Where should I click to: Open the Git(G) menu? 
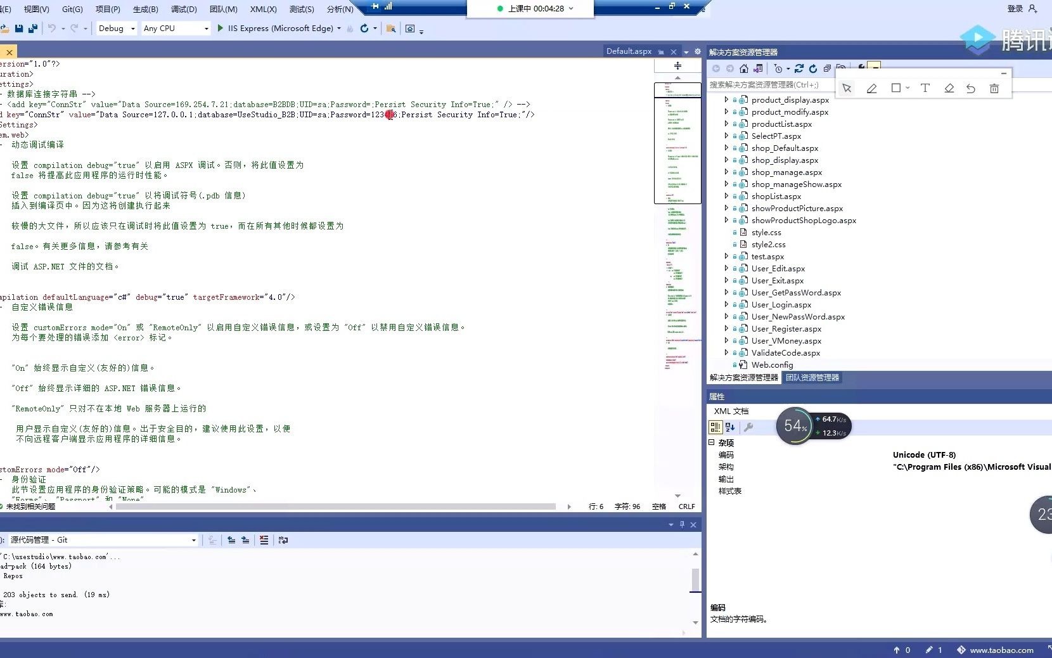[x=72, y=9]
